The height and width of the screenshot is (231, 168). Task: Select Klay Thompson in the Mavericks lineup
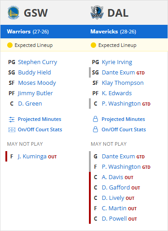(x=123, y=83)
